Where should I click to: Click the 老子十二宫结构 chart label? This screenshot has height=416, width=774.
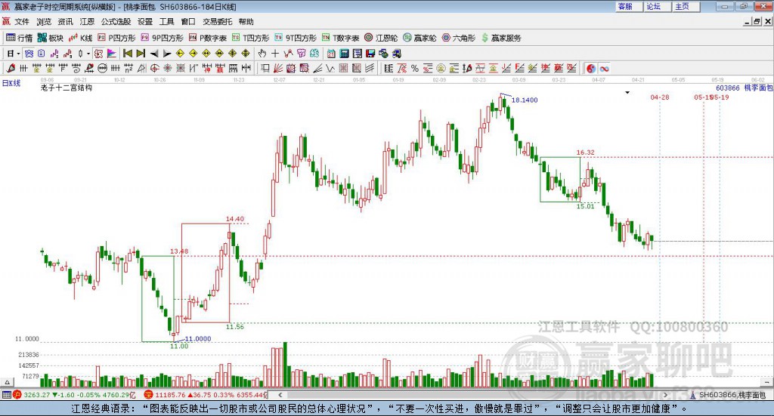67,88
